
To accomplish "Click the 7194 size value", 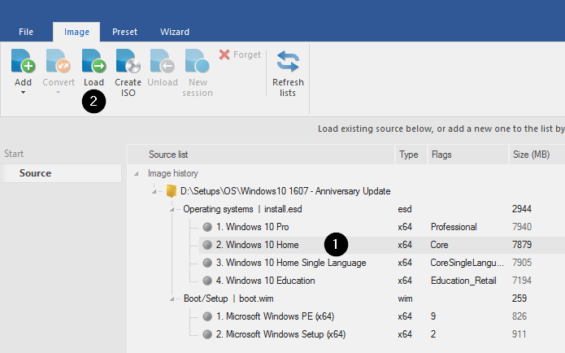I will tap(522, 281).
